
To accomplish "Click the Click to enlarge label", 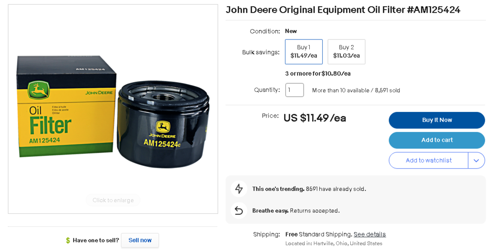I will (113, 200).
